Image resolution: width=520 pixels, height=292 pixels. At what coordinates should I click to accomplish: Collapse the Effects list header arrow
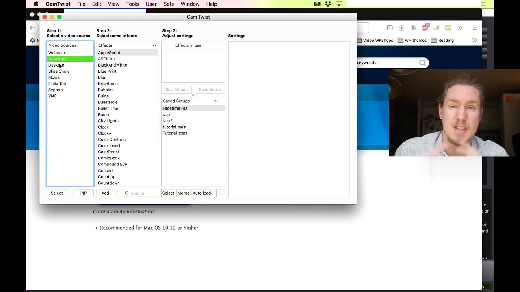[x=154, y=45]
